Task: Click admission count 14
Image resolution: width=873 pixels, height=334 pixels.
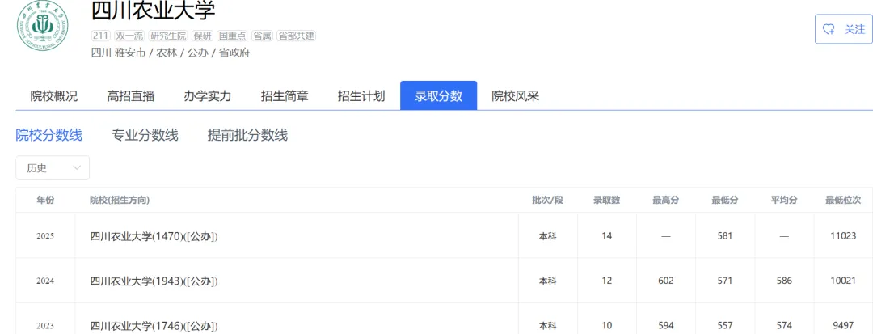Action: pyautogui.click(x=607, y=236)
